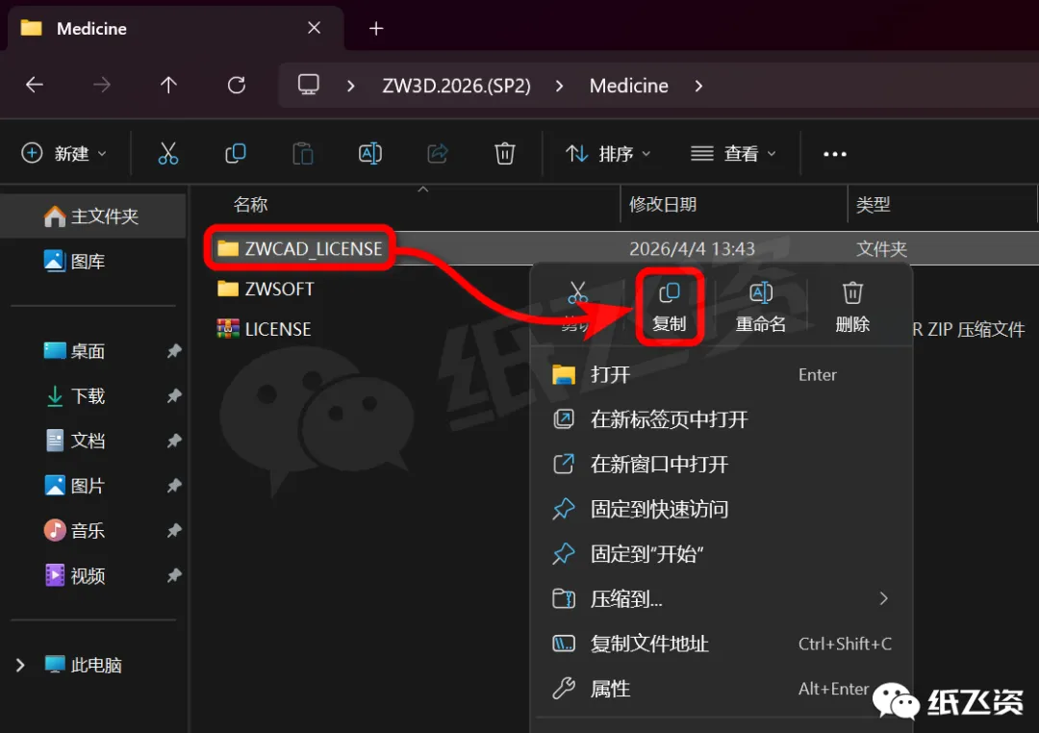1039x733 pixels.
Task: Unpin 音乐 using its pin icon
Action: [x=173, y=530]
